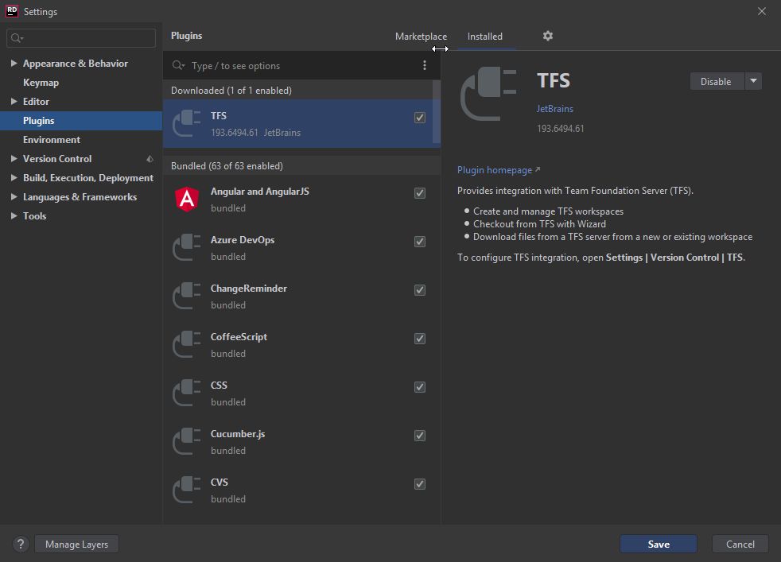
Task: Click the Cancel button
Action: 740,544
